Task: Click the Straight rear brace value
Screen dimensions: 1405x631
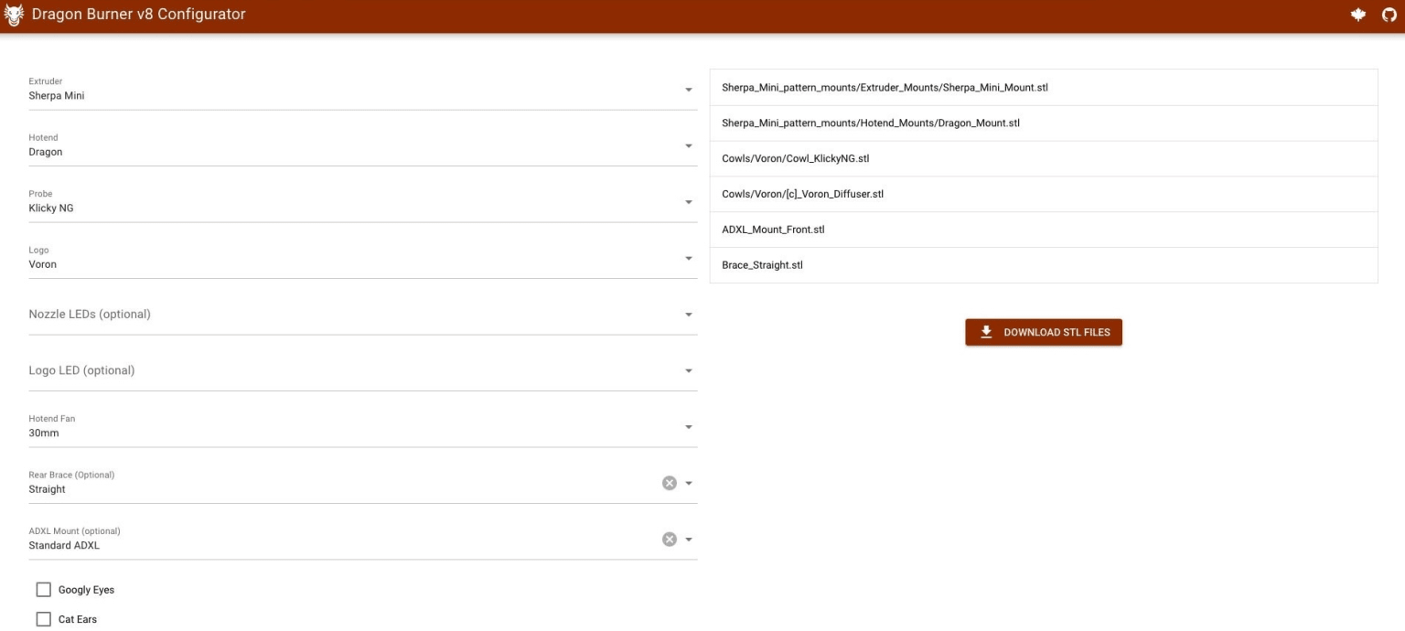Action: tap(48, 489)
